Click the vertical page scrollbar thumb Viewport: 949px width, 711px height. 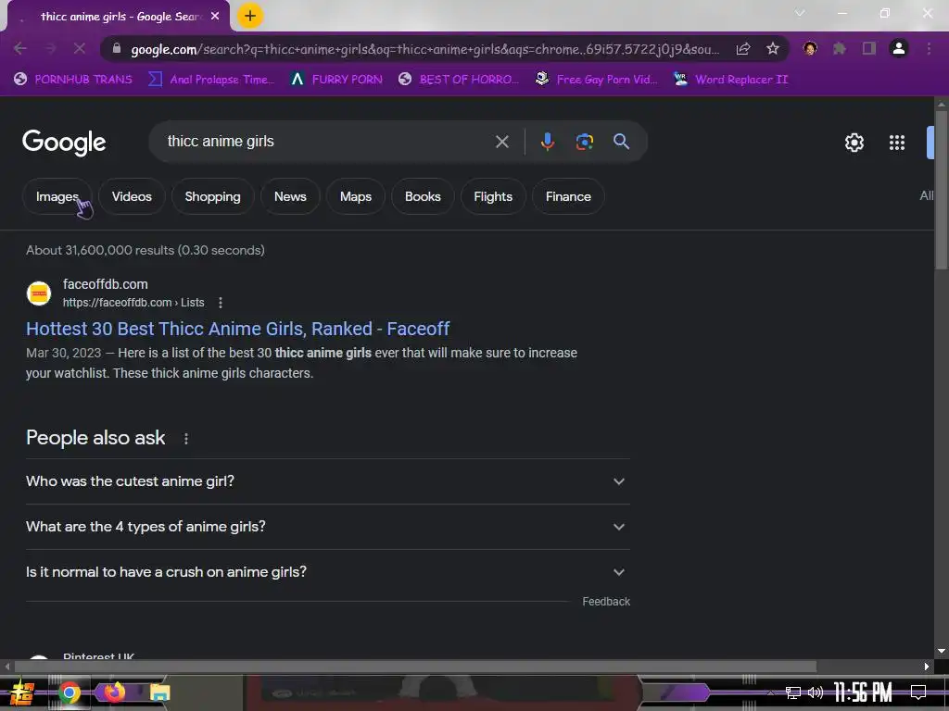[942, 191]
